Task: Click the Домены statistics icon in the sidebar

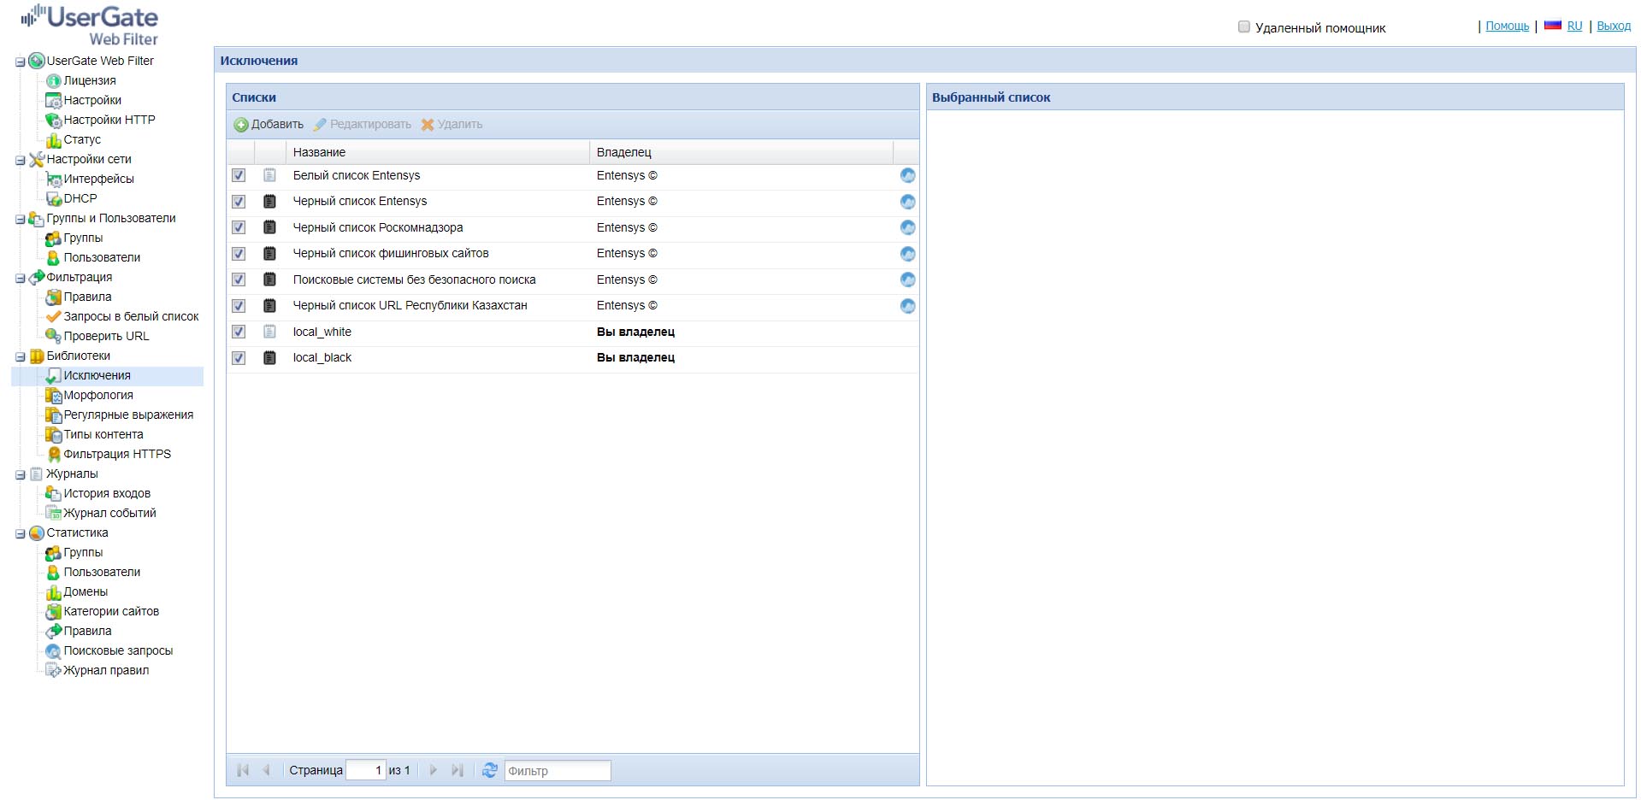Action: (x=54, y=591)
